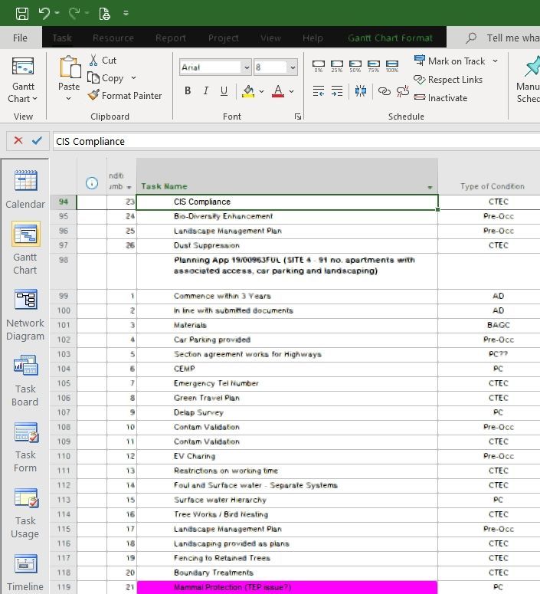The image size is (540, 594).
Task: Click the Unlink Tasks broken chain icon
Action: pyautogui.click(x=403, y=91)
